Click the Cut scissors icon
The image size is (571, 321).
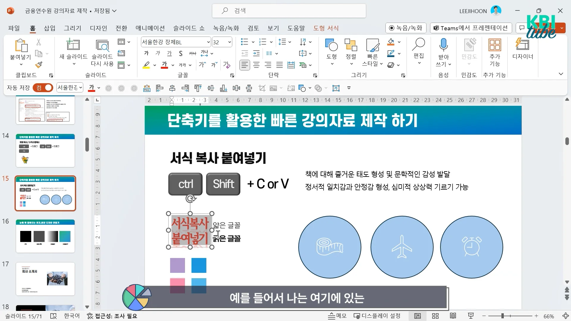39,42
